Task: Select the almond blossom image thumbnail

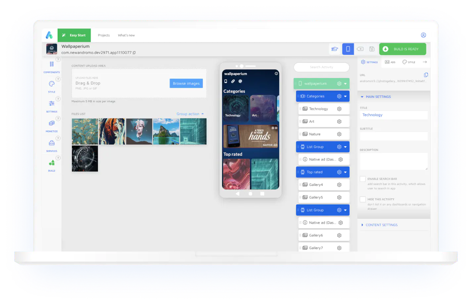Action: [84, 131]
